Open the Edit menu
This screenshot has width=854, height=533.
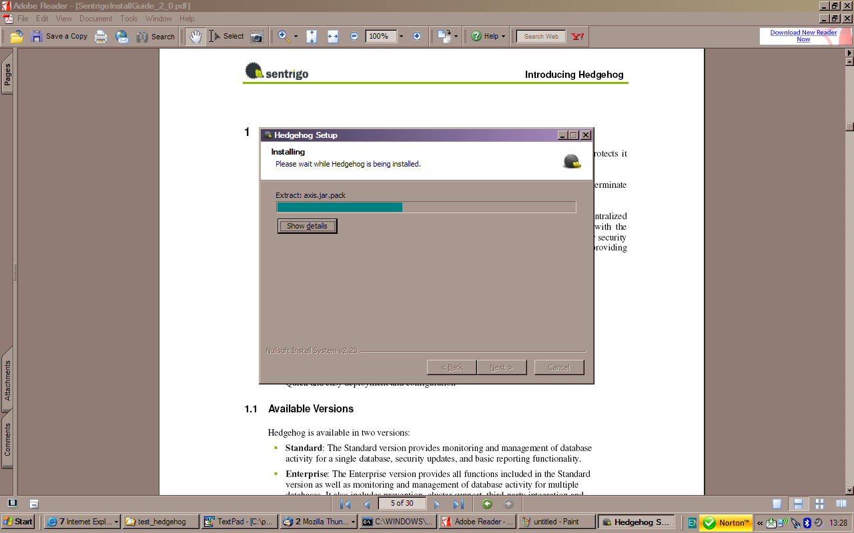coord(42,19)
